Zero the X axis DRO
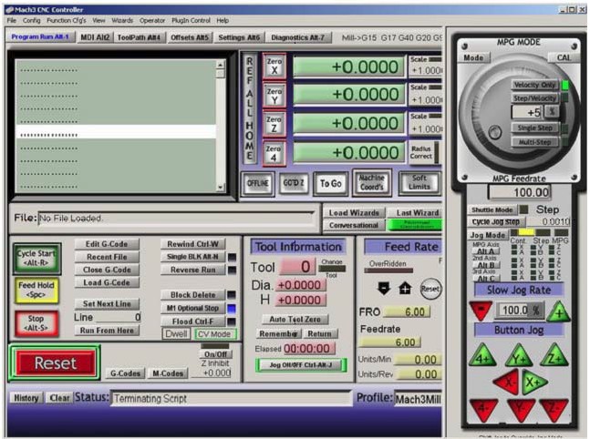590x439 pixels. 274,66
